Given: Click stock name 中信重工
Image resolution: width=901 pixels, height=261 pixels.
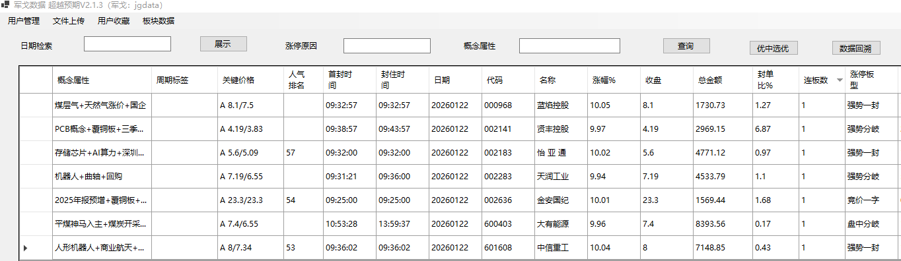Looking at the screenshot, I should pyautogui.click(x=553, y=248).
